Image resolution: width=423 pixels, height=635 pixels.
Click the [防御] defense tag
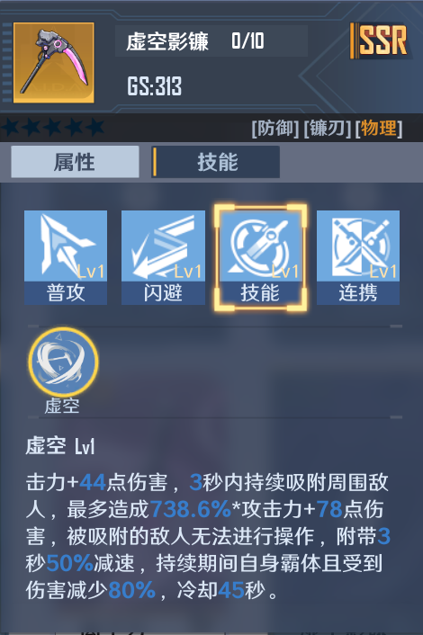[x=275, y=129]
